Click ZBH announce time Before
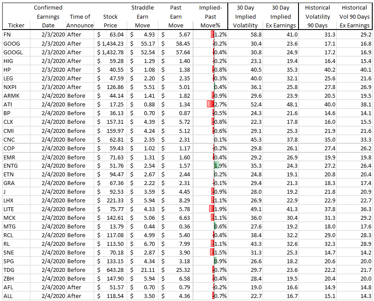 point(80,278)
